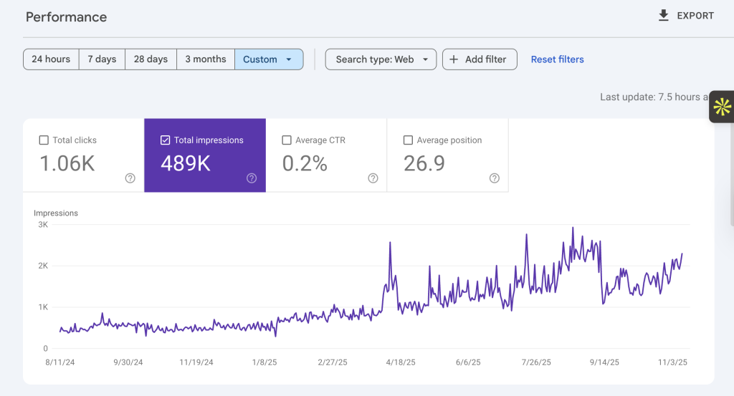Click the 6/6/25 x-axis date
Image resolution: width=734 pixels, height=396 pixels.
(468, 362)
